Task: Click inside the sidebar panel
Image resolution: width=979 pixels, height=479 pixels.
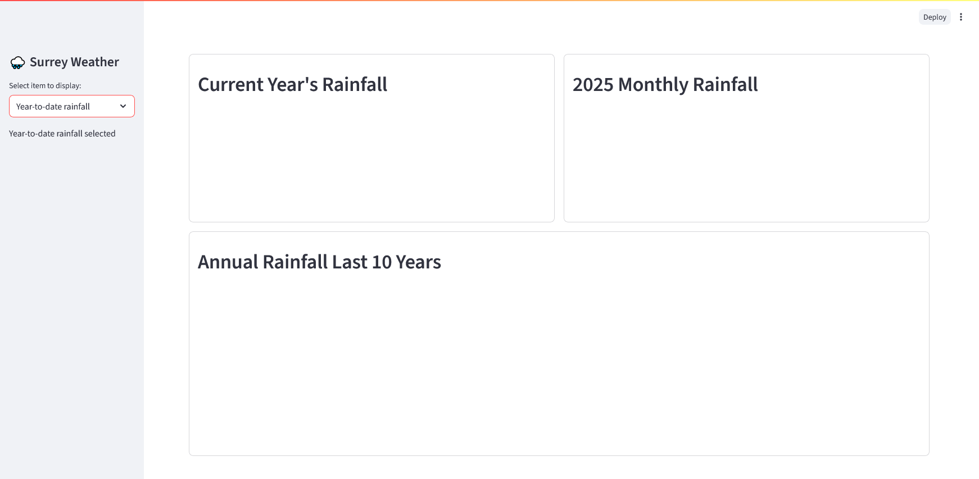Action: pos(71,281)
